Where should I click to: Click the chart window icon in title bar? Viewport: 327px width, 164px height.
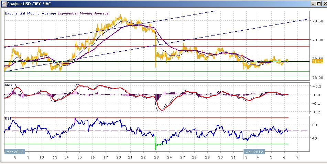coord(3,3)
